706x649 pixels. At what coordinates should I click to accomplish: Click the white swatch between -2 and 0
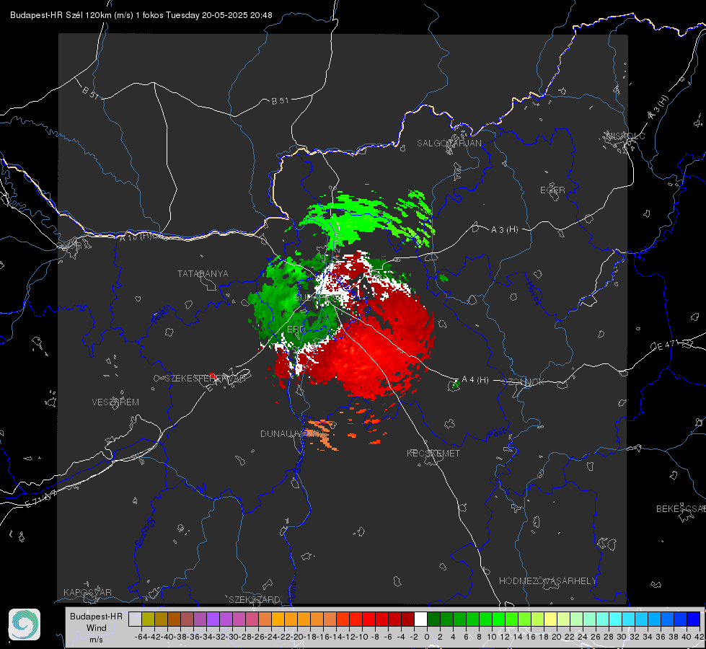click(420, 619)
